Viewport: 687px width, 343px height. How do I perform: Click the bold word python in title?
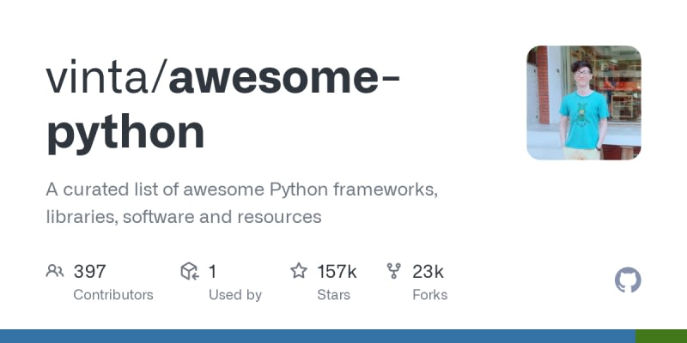125,134
